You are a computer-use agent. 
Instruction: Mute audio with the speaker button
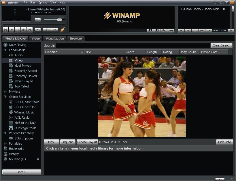click(37, 20)
